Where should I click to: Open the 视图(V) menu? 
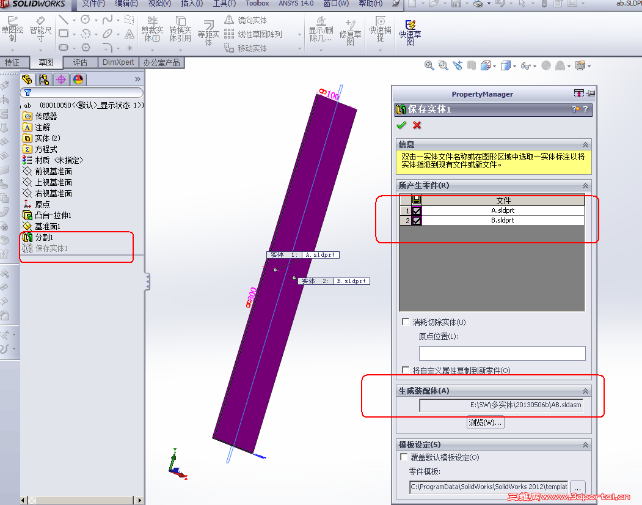159,4
